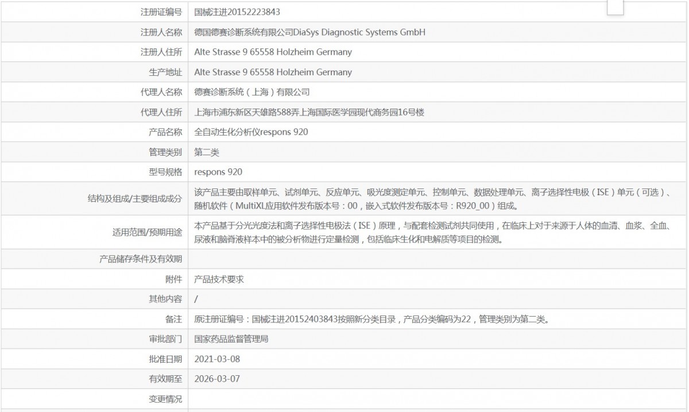Click the 适用范围/预期用途 label
This screenshot has width=689, height=412.
coord(148,232)
